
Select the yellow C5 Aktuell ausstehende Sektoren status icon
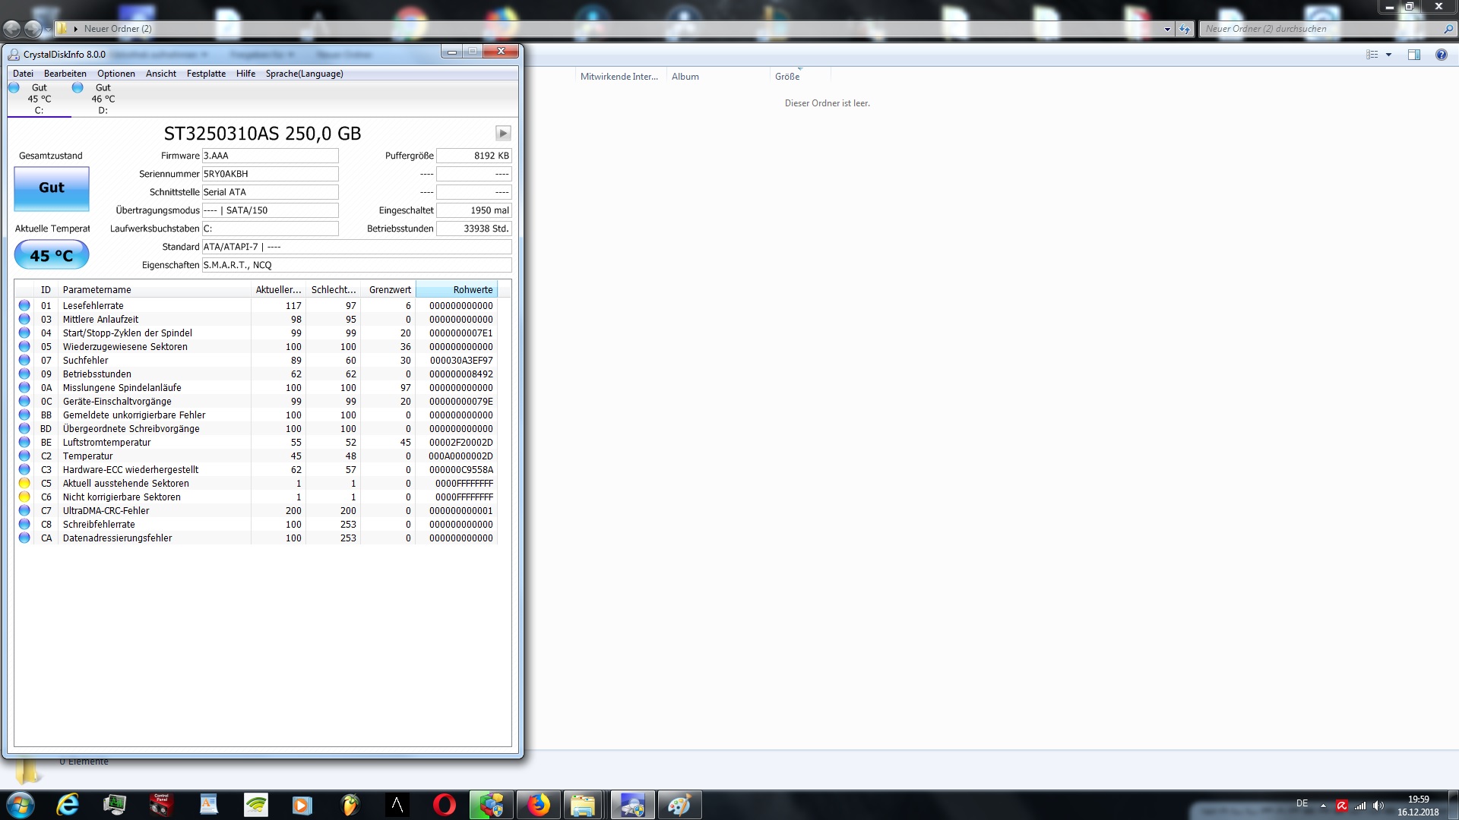click(24, 484)
